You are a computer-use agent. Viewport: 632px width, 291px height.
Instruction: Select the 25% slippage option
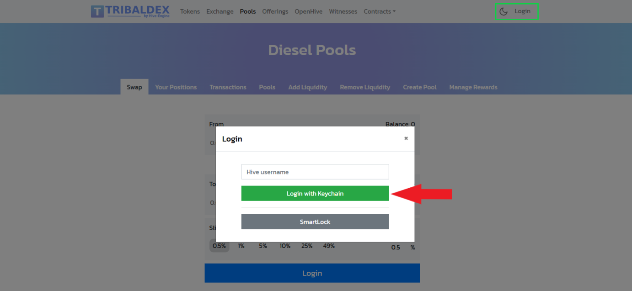point(307,246)
